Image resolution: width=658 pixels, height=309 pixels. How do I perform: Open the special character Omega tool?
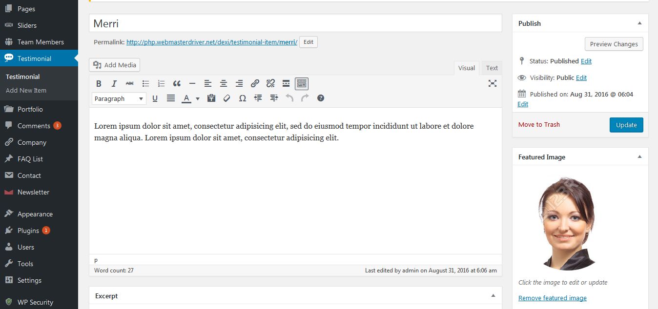tap(242, 98)
